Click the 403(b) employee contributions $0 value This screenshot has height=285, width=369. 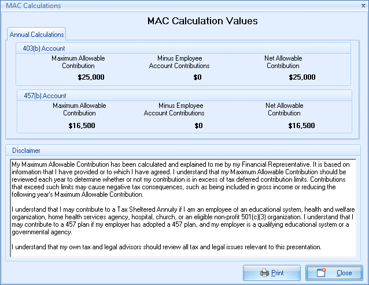pos(198,77)
